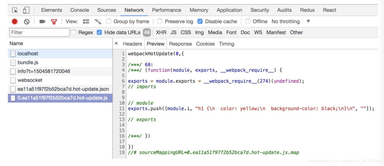Select the Preview tab
Image resolution: width=384 pixels, height=166 pixels.
pyautogui.click(x=156, y=44)
